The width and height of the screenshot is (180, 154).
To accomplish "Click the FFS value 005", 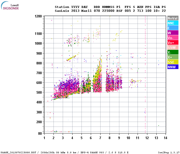I will 128,11.
